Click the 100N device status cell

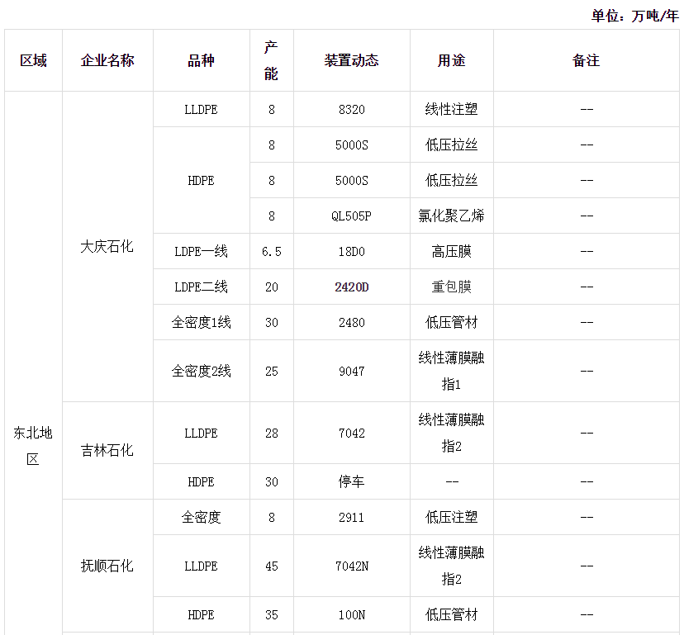(352, 615)
